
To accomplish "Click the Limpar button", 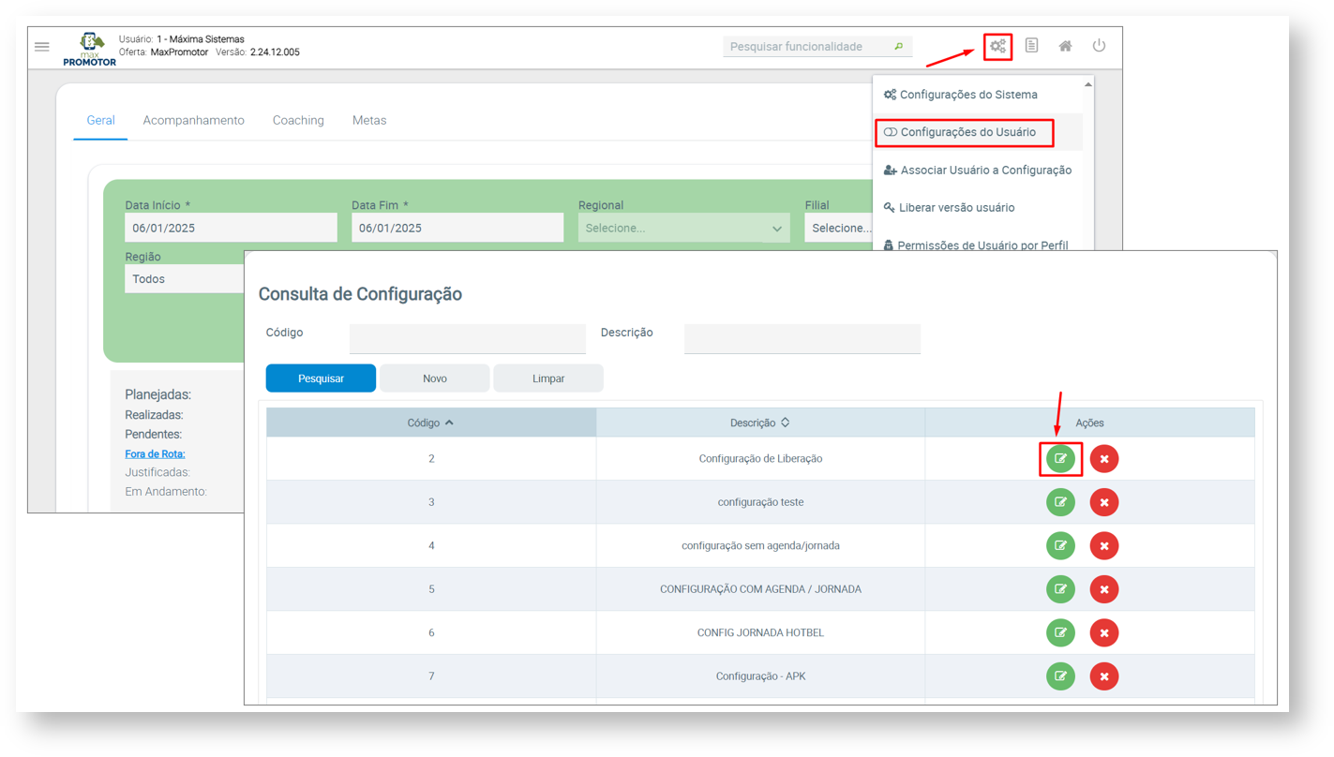I will pyautogui.click(x=548, y=378).
